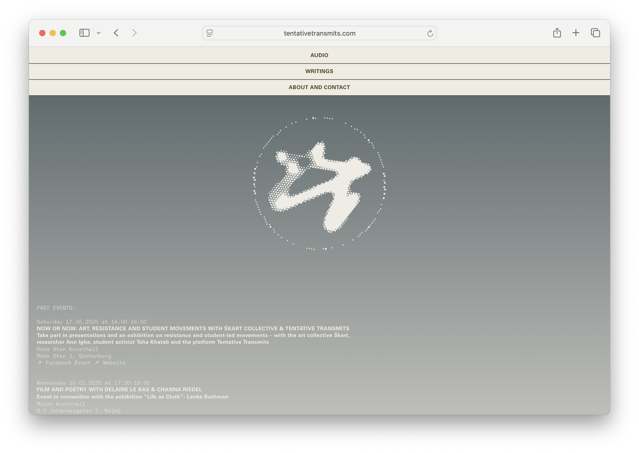Open a new tab with plus
Image resolution: width=639 pixels, height=453 pixels.
pyautogui.click(x=576, y=33)
